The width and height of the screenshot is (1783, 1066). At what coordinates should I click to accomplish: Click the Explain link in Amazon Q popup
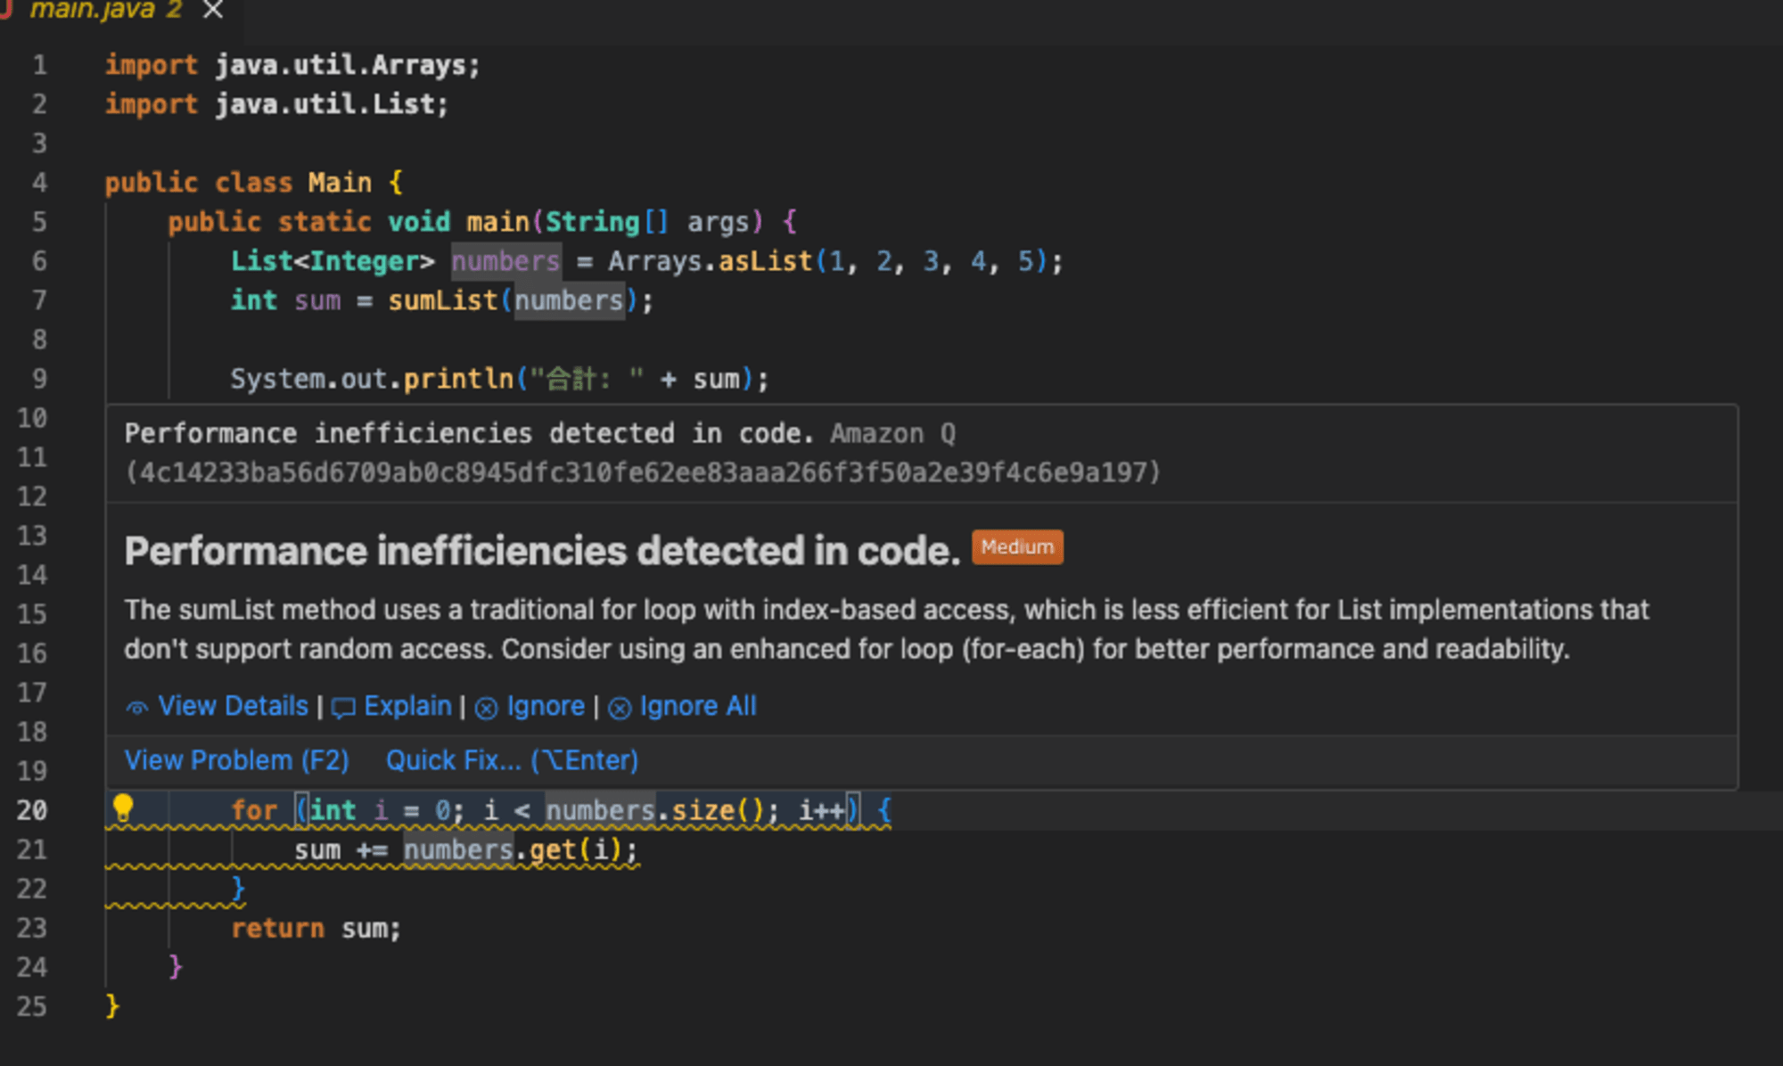tap(407, 706)
